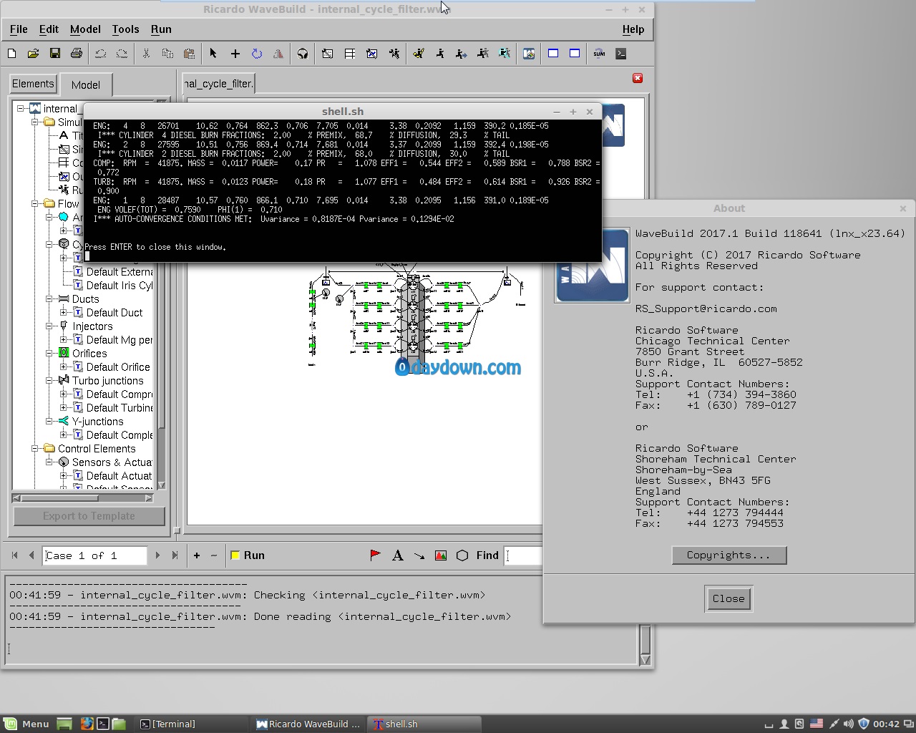Click the SUM toolbar icon
The width and height of the screenshot is (916, 733).
pos(599,54)
